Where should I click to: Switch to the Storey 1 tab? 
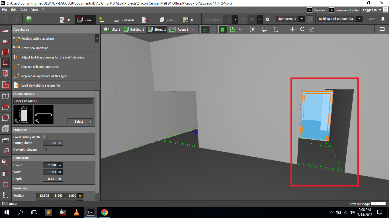[x=156, y=30]
